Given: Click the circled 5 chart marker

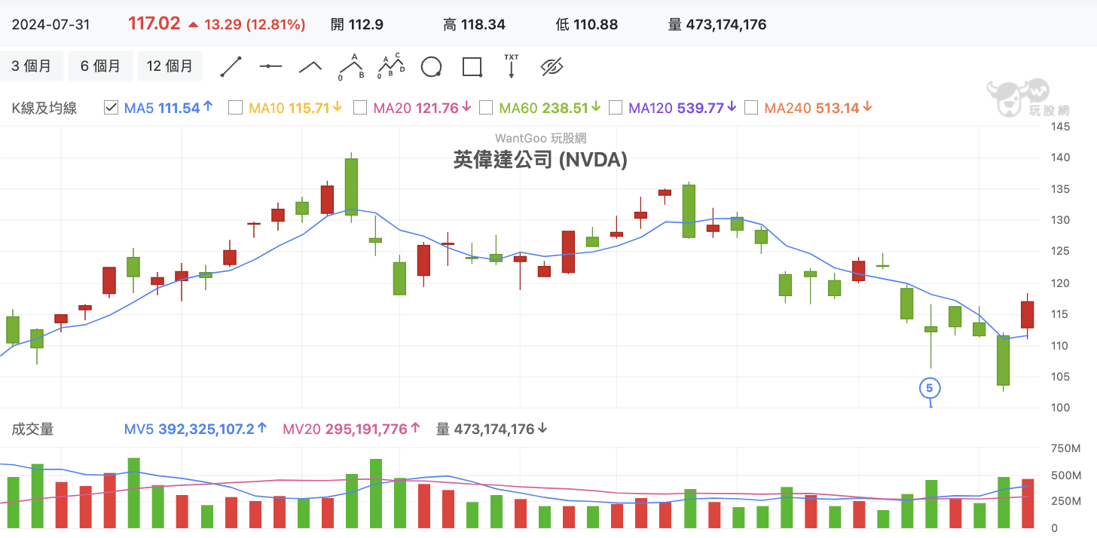Looking at the screenshot, I should click(x=930, y=389).
